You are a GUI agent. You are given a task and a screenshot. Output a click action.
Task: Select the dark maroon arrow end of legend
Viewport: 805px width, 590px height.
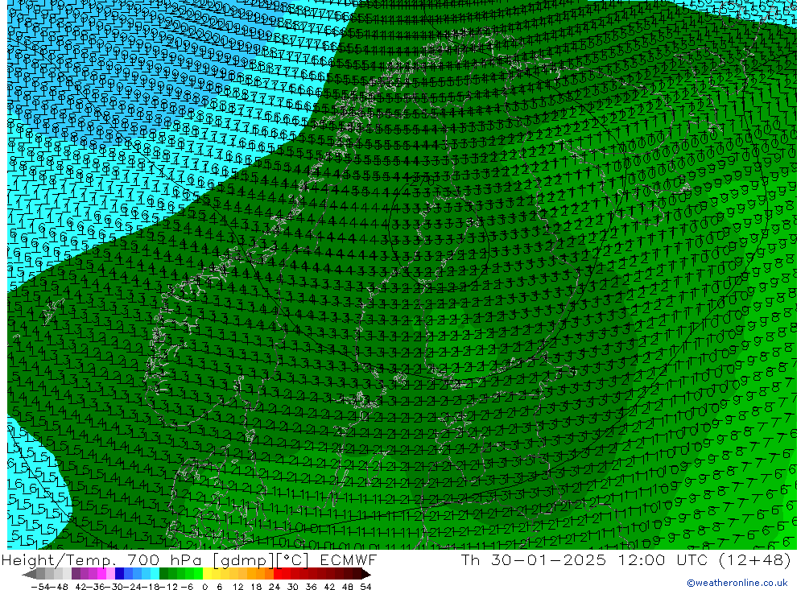coord(365,574)
